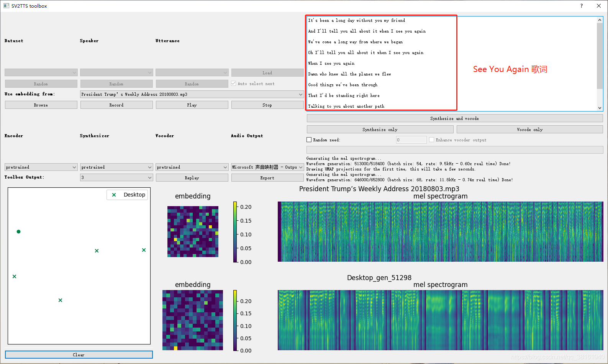Open the Dataset dropdown
Image resolution: width=608 pixels, height=364 pixels.
(41, 72)
